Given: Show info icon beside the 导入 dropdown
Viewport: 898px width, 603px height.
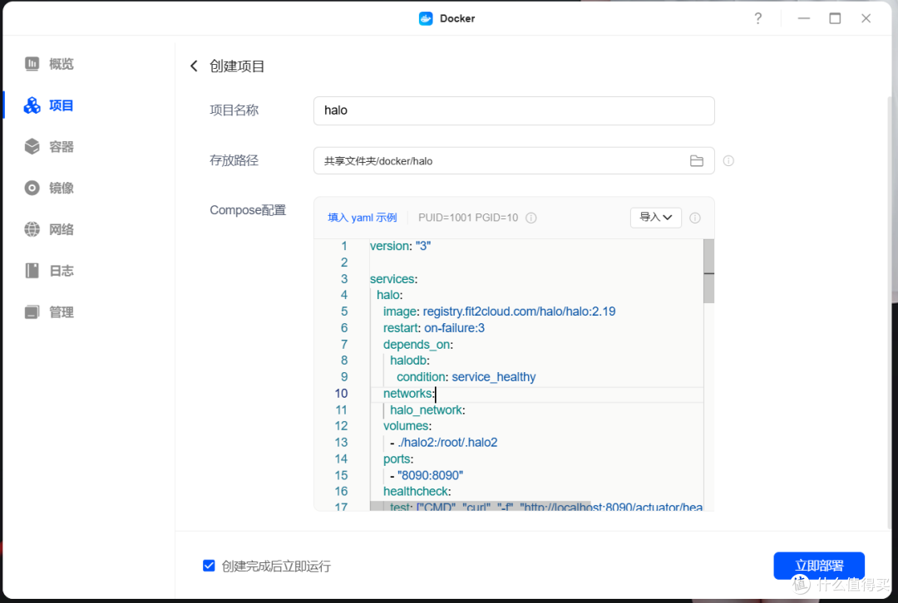Looking at the screenshot, I should (694, 218).
